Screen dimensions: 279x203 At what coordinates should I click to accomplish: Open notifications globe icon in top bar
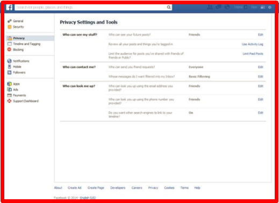[227, 7]
